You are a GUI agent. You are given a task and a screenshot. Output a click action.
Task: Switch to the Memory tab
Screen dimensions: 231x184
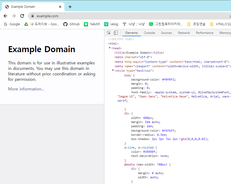point(225,33)
